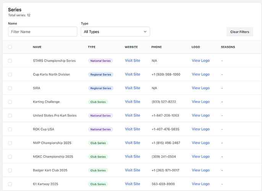Click the WEBSITE column header

click(131, 47)
